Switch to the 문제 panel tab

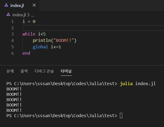pyautogui.click(x=10, y=71)
